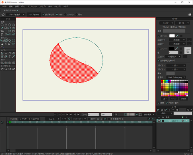Select the Select Shape tool
The width and height of the screenshot is (193, 155).
coord(2,41)
